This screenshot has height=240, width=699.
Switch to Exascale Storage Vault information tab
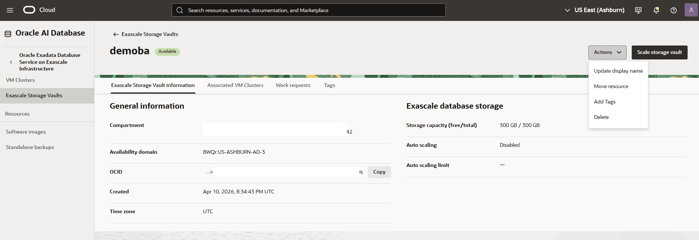153,85
